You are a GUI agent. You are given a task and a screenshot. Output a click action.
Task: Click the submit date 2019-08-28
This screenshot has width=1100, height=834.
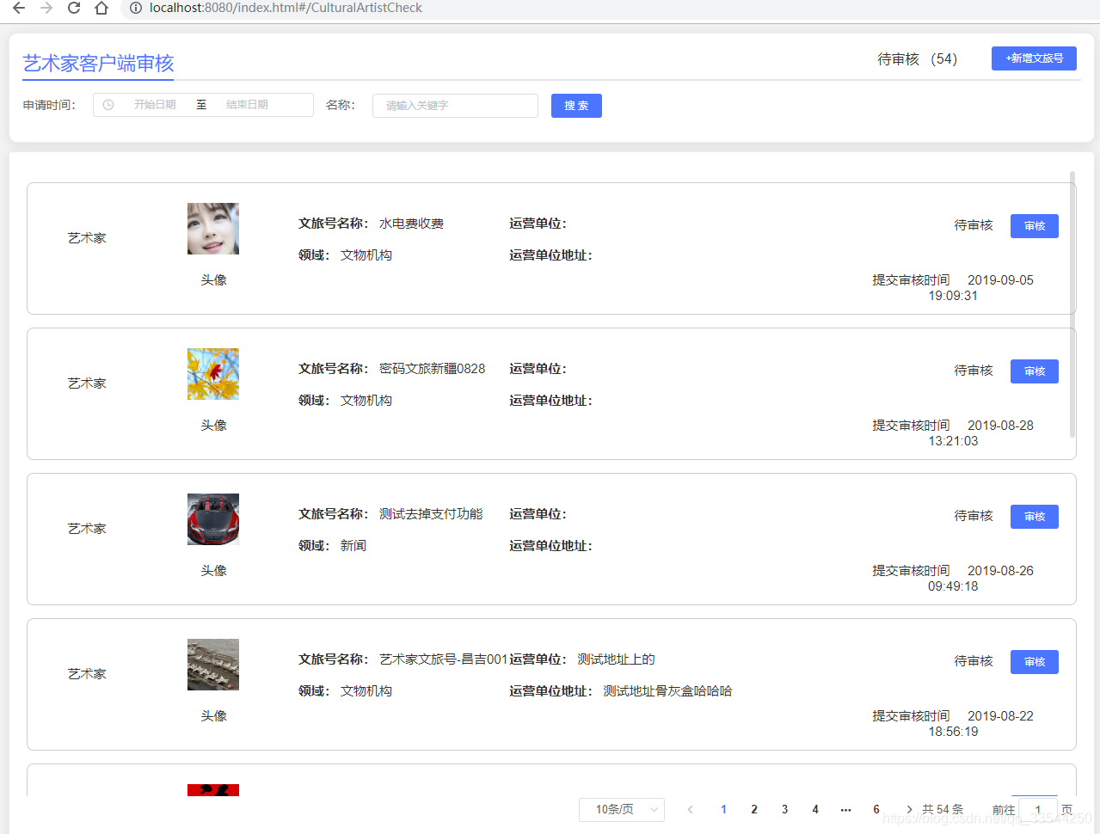1000,426
